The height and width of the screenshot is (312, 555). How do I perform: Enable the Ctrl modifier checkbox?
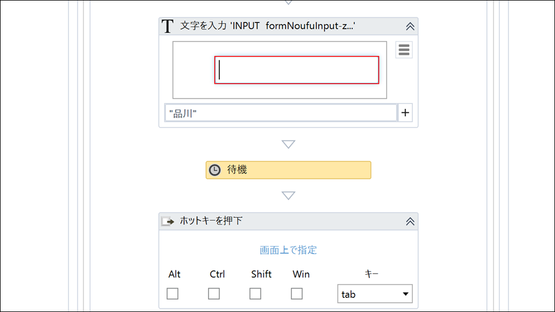(214, 293)
